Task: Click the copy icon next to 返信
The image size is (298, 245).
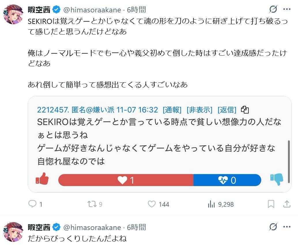Action: coord(245,110)
